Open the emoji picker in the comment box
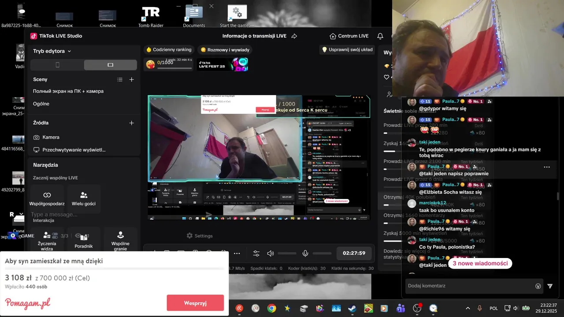This screenshot has width=564, height=317. tap(538, 286)
